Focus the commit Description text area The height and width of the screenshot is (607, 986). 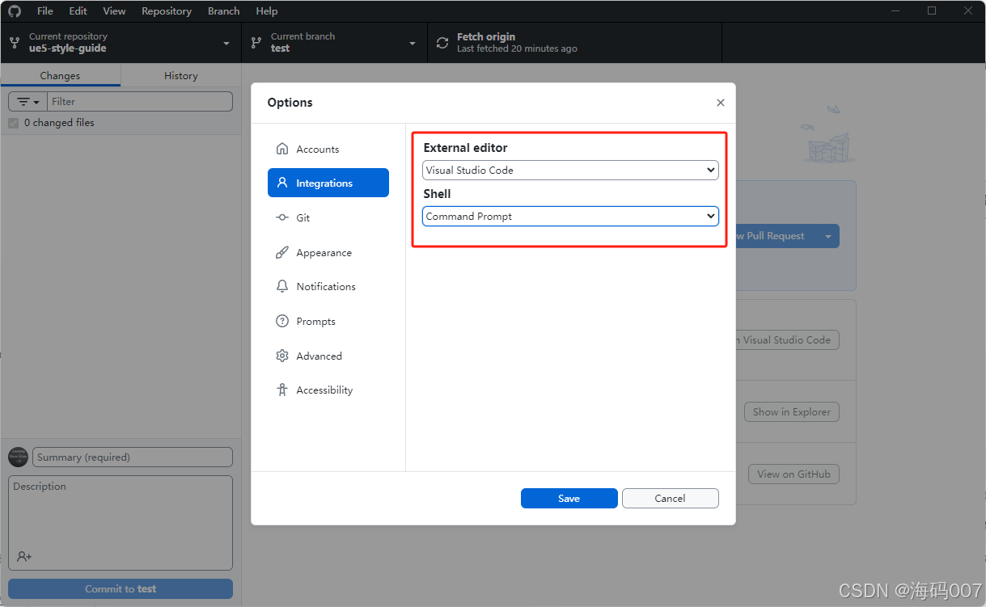click(x=121, y=522)
